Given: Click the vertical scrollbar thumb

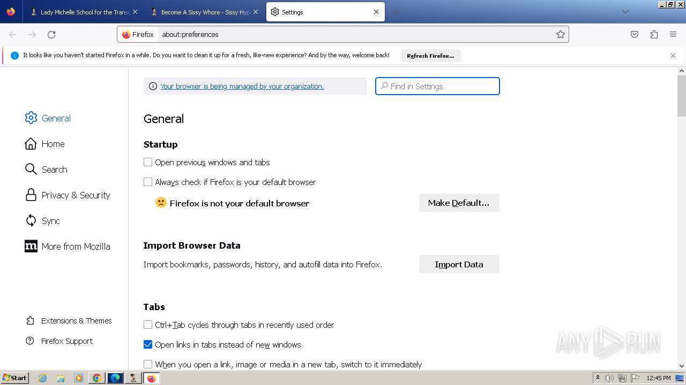Looking at the screenshot, I should tap(682, 95).
